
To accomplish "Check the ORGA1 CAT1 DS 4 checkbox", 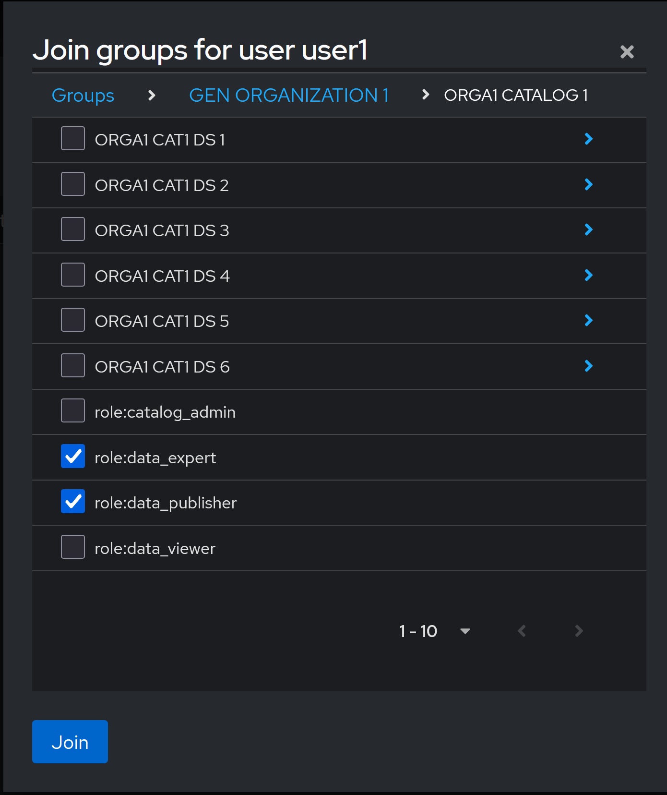I will click(x=73, y=275).
